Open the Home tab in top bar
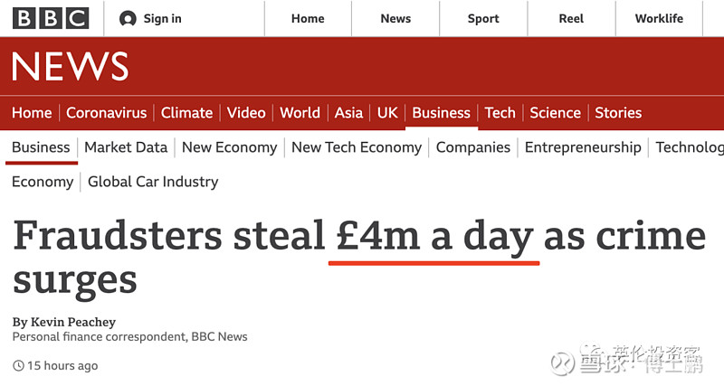724x386 pixels. pyautogui.click(x=308, y=18)
